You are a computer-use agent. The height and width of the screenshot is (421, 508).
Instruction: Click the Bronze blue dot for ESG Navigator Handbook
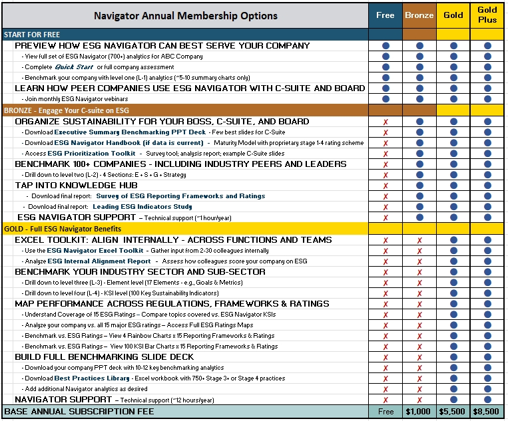419,142
